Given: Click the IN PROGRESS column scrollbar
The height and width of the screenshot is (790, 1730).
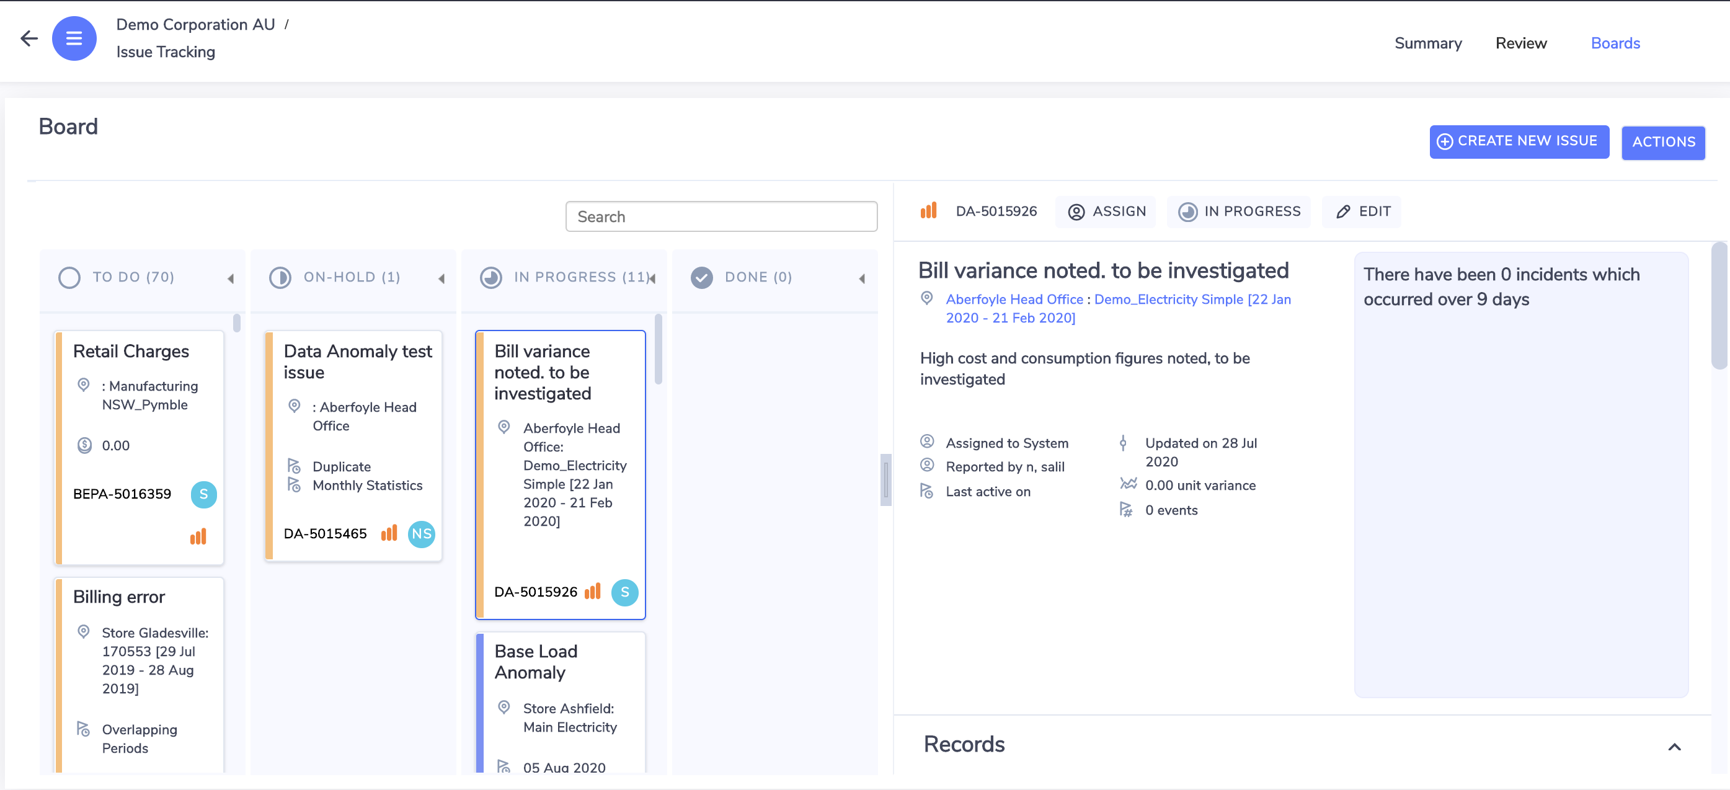Looking at the screenshot, I should tap(658, 348).
